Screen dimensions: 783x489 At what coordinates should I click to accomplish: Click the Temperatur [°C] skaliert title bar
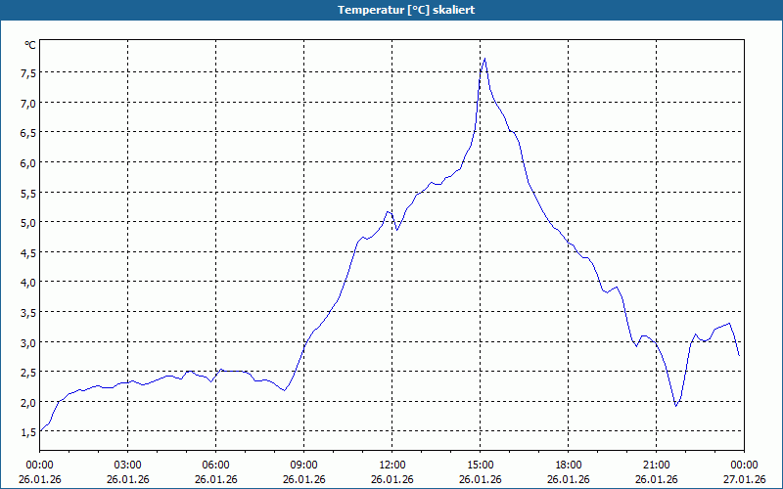pos(391,10)
